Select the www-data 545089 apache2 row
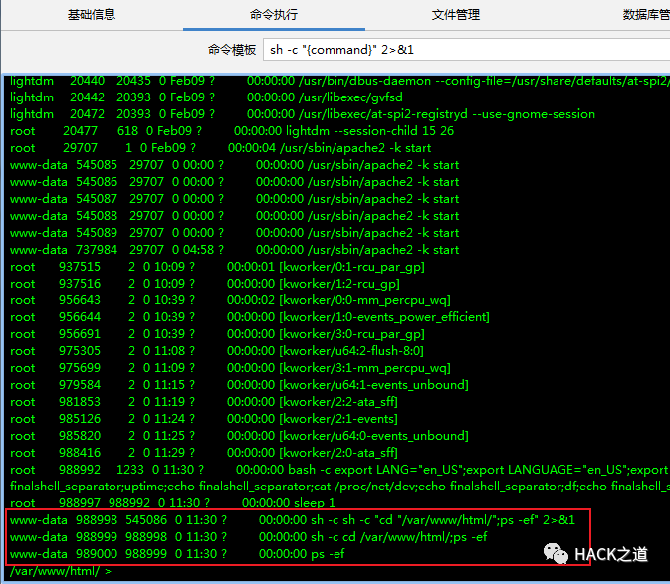 click(235, 233)
